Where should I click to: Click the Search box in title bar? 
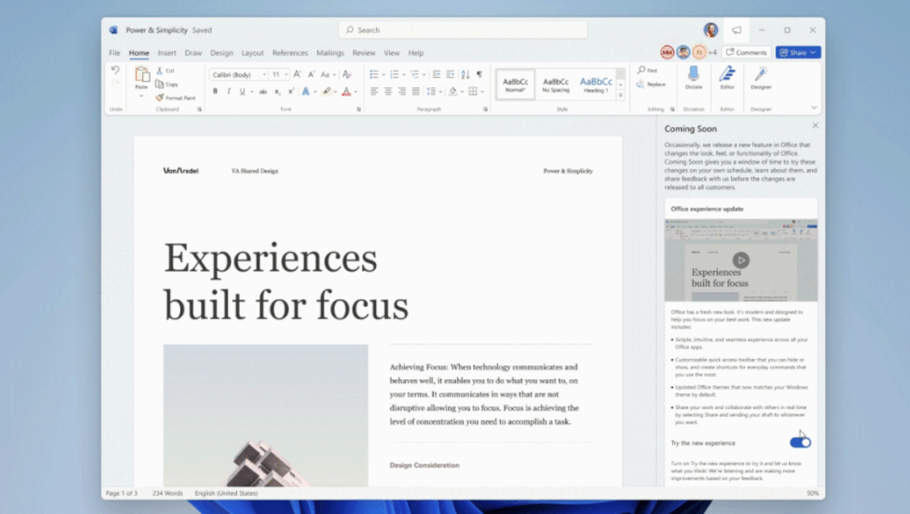click(462, 30)
